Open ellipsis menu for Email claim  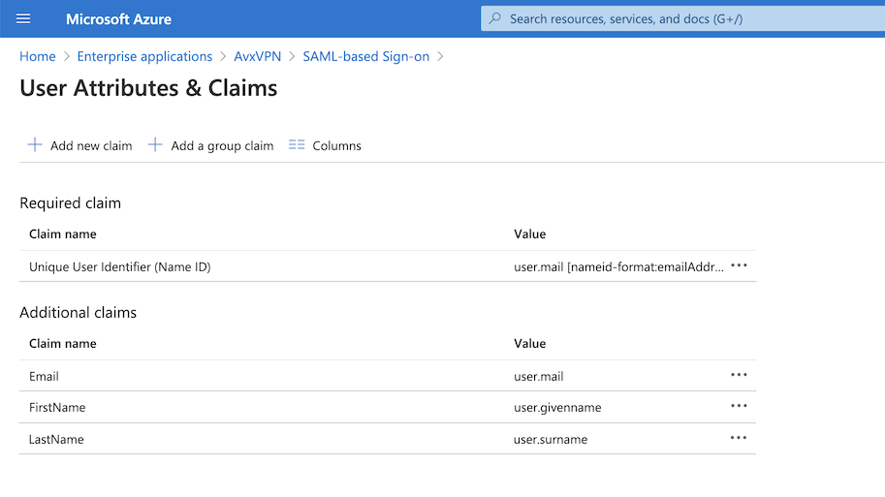click(739, 375)
